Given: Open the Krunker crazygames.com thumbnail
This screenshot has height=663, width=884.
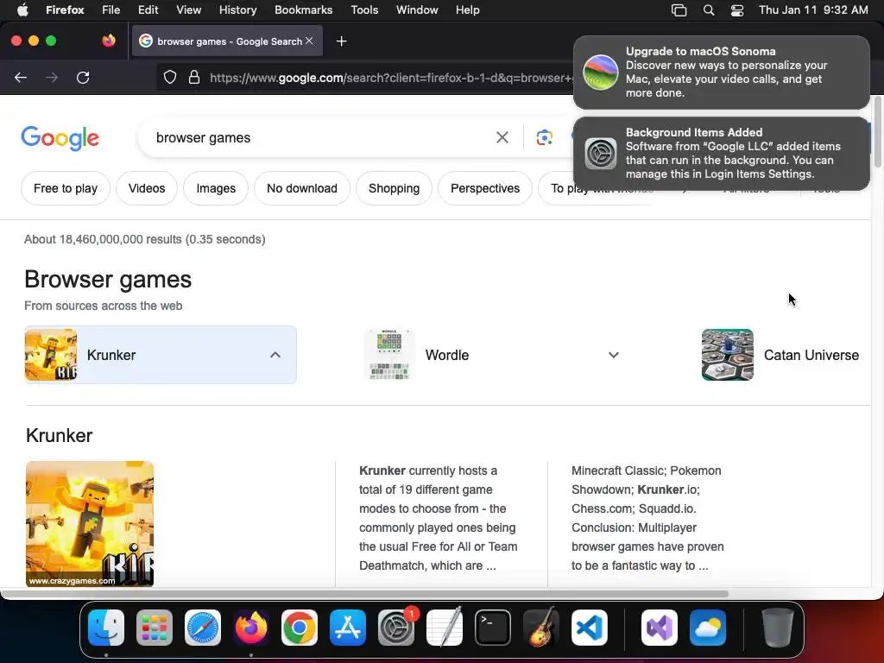Looking at the screenshot, I should pos(90,524).
